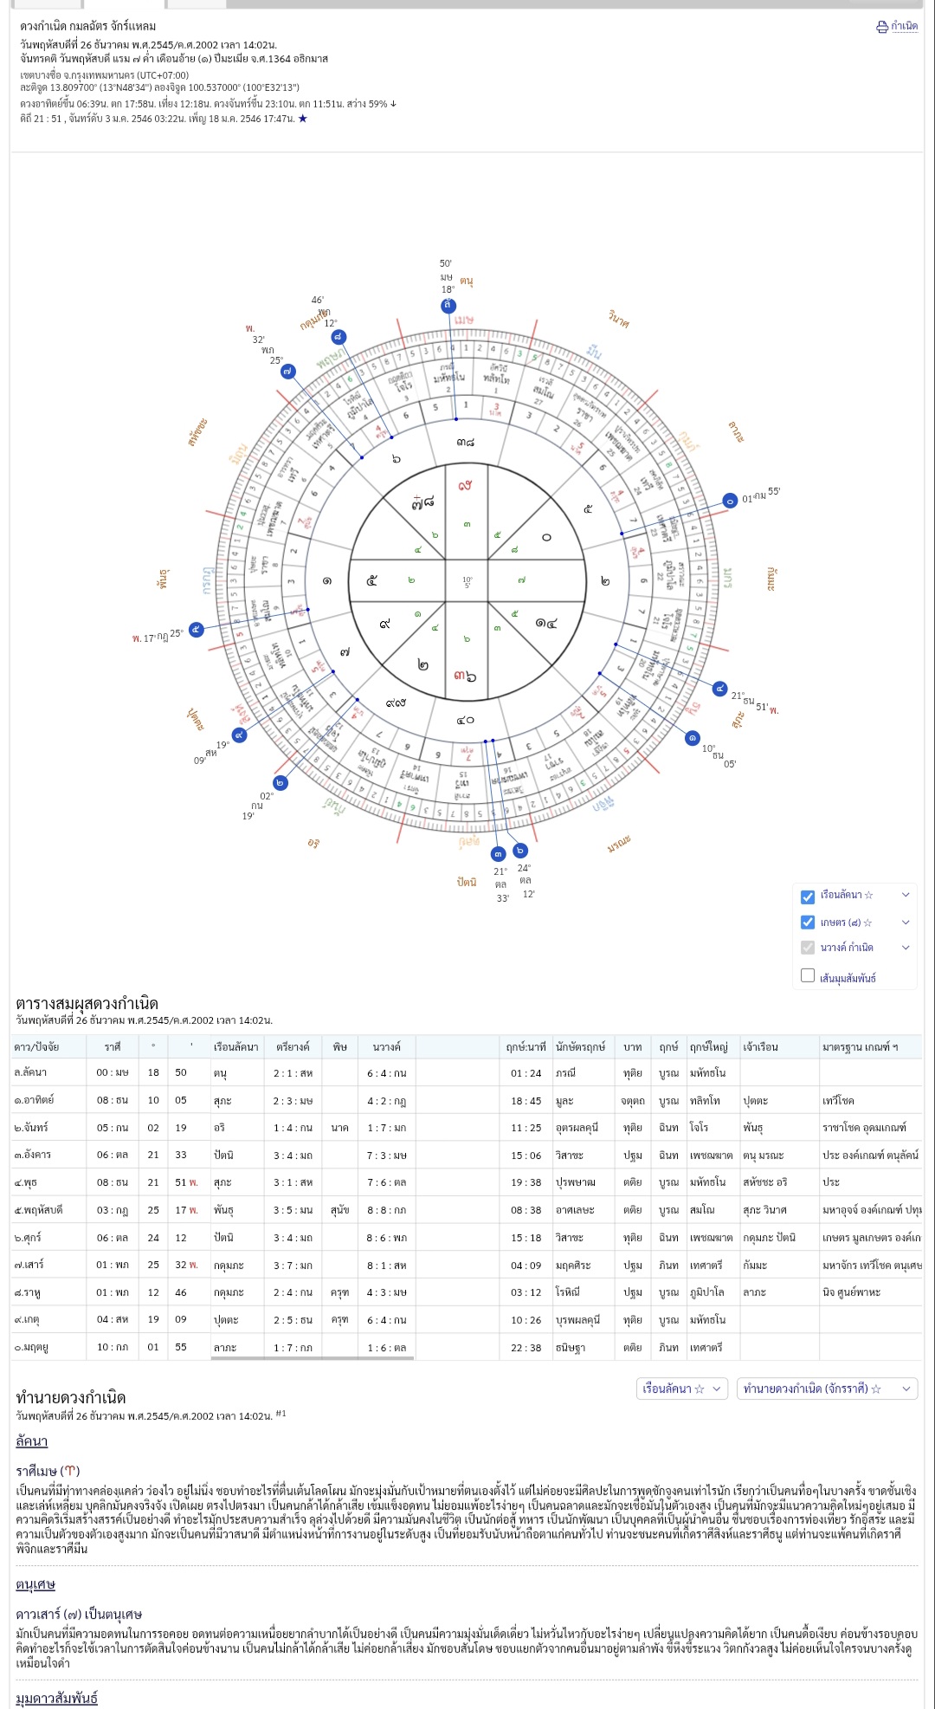935x1709 pixels.
Task: Click the ลั lagna marker atop the chart
Action: point(448,305)
